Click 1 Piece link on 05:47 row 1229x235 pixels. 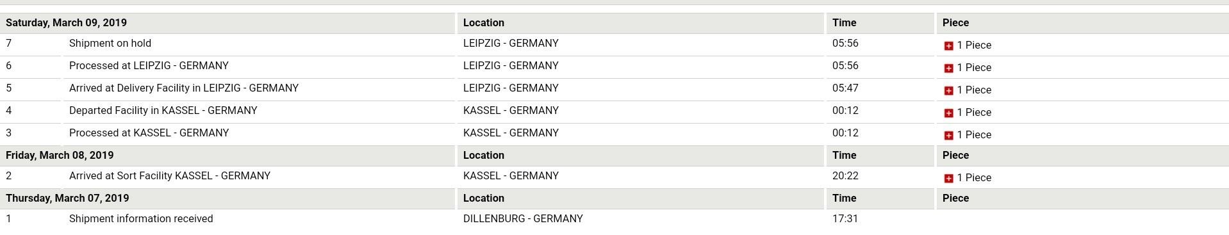[x=974, y=90]
